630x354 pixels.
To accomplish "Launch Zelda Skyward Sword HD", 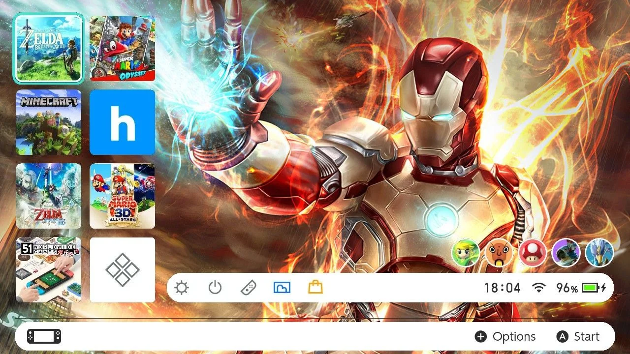I will coord(49,196).
